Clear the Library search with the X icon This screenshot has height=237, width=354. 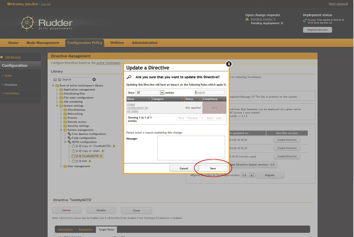(94, 80)
